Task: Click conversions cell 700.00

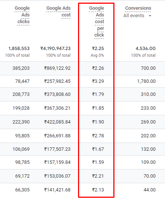Action: (x=148, y=68)
